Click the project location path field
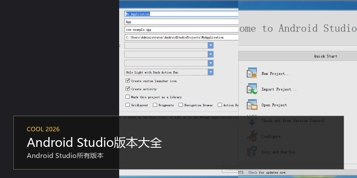 (x=181, y=37)
